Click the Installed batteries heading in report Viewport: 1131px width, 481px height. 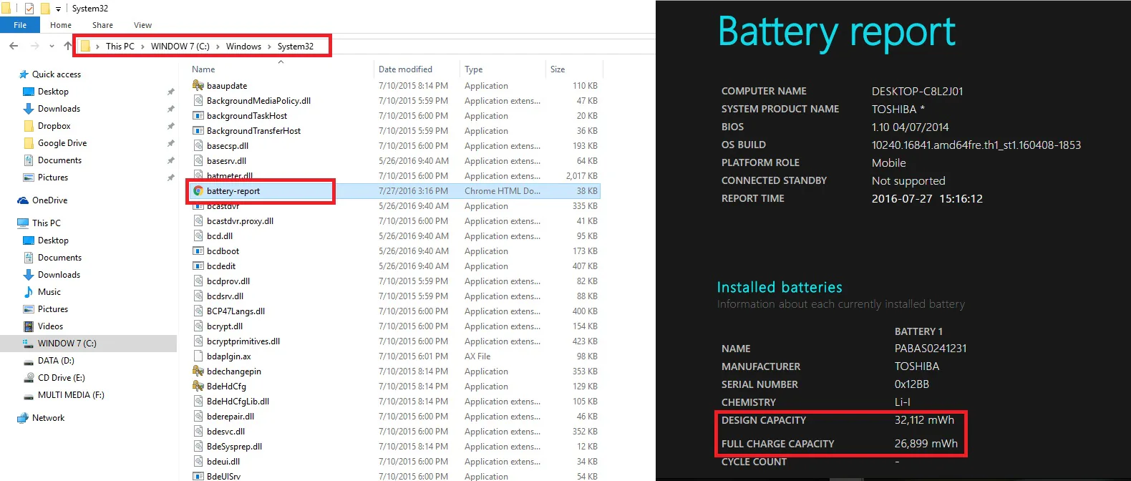[x=780, y=287]
